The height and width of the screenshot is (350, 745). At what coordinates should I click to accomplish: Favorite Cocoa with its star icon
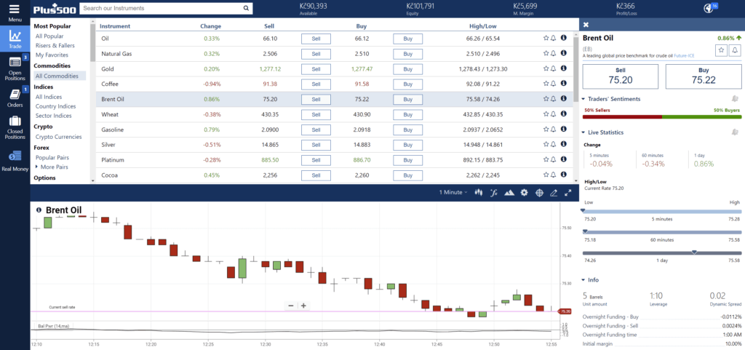pos(546,175)
